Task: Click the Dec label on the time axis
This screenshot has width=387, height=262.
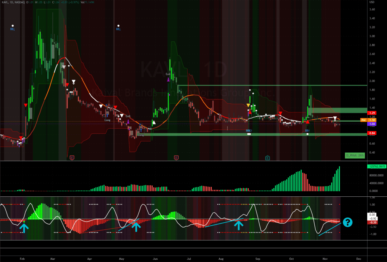Action: pyautogui.click(x=359, y=259)
